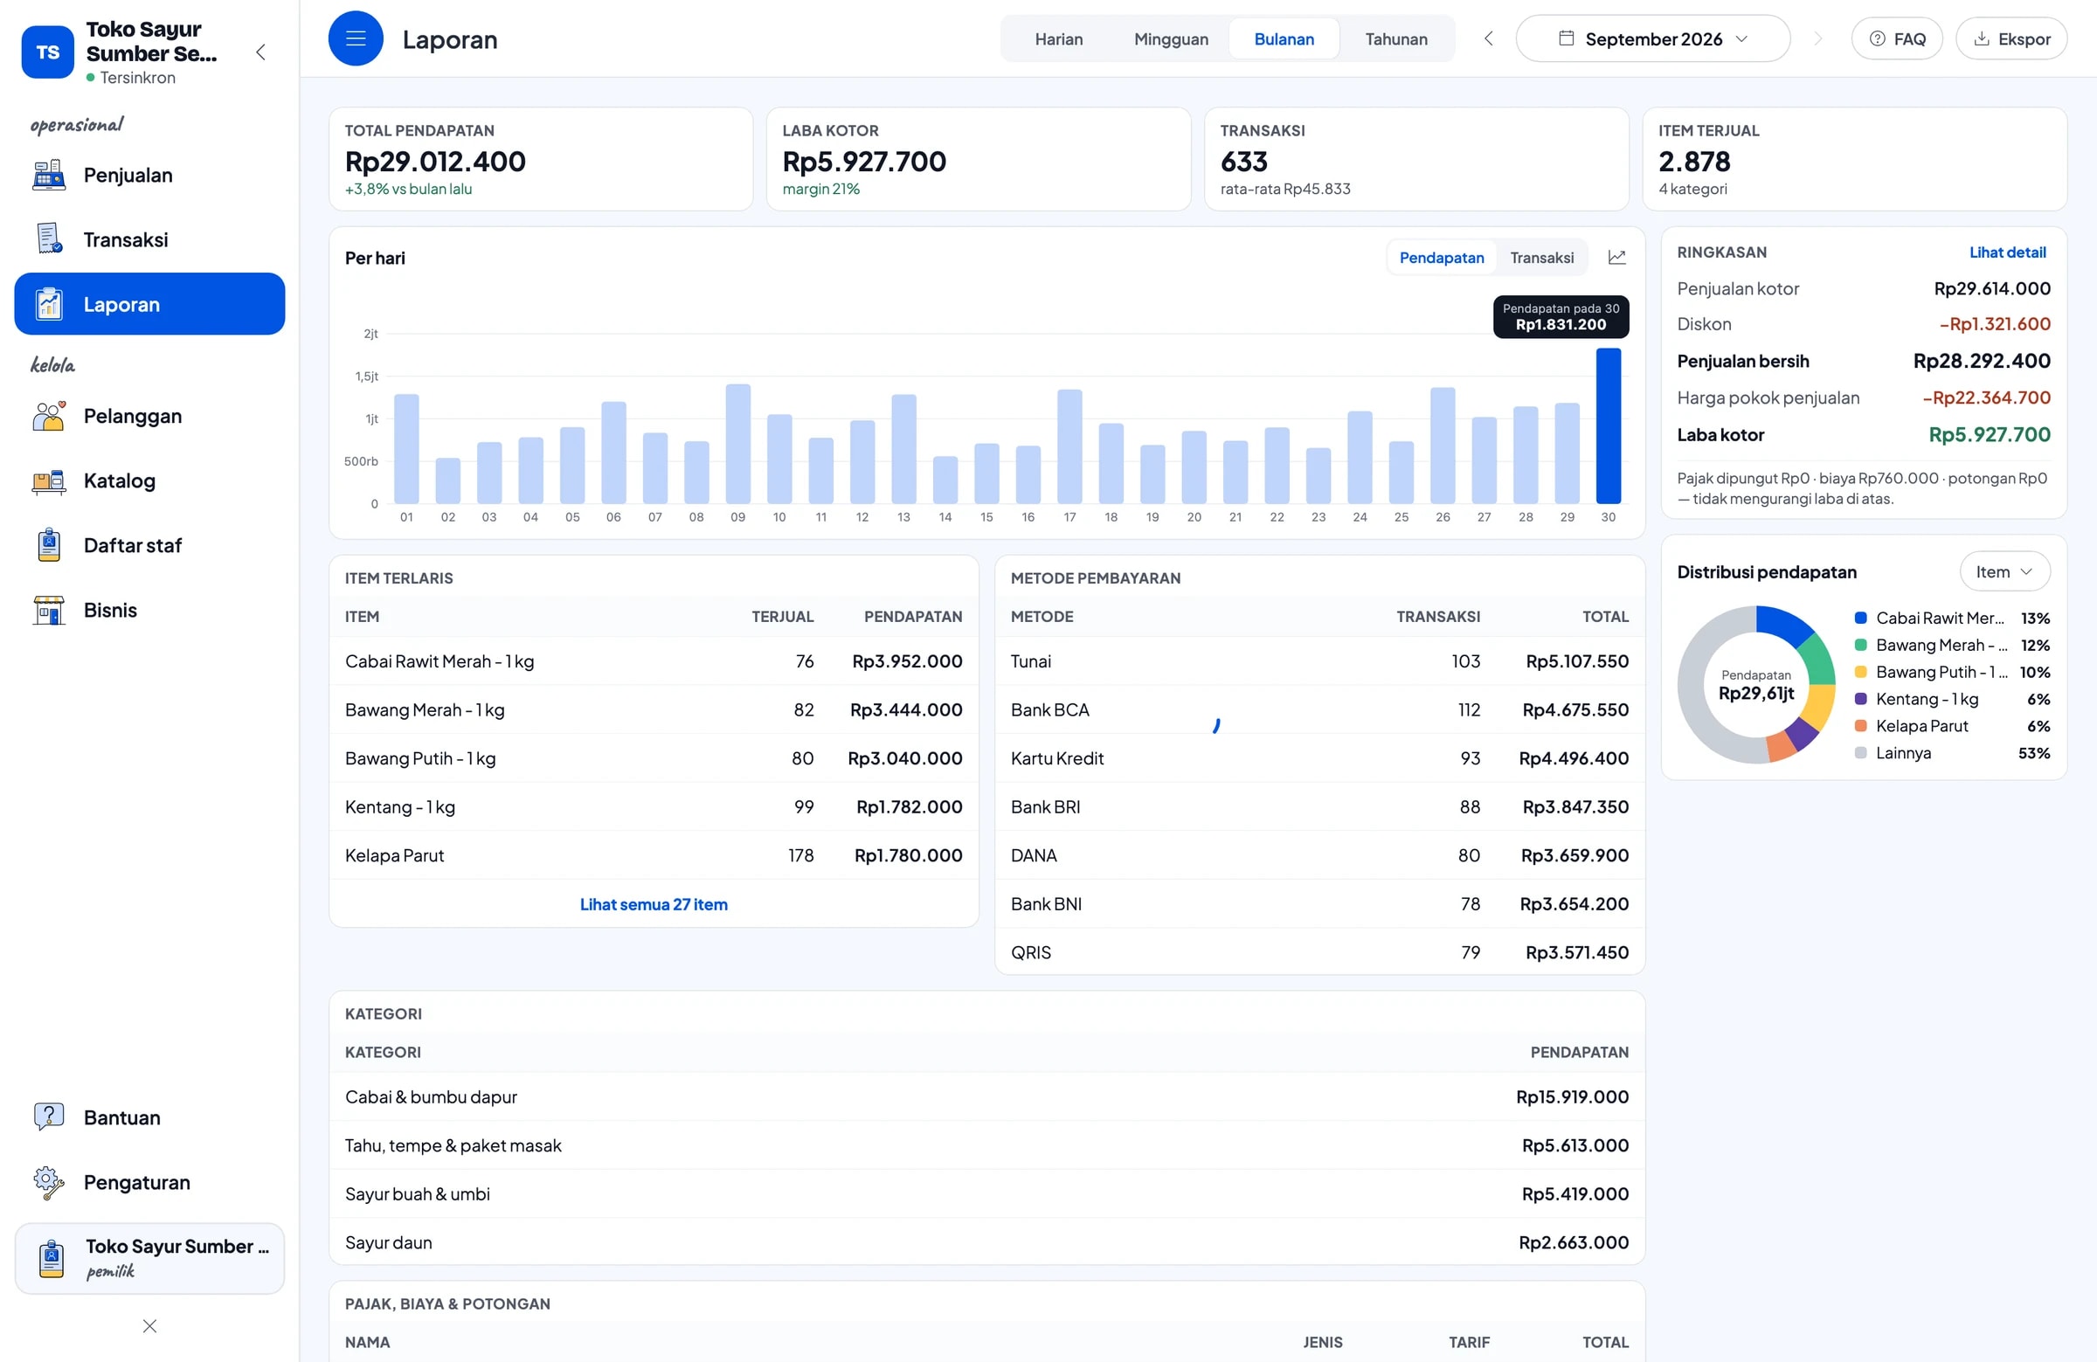Screen dimensions: 2097x1362
Task: Open Katalog in the sidebar
Action: pyautogui.click(x=149, y=481)
